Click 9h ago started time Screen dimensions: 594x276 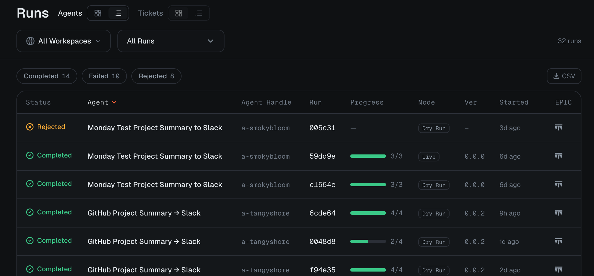510,213
